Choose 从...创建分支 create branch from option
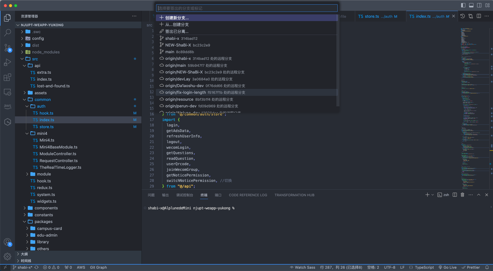Viewport: 493px width, 271px height. tap(246, 24)
